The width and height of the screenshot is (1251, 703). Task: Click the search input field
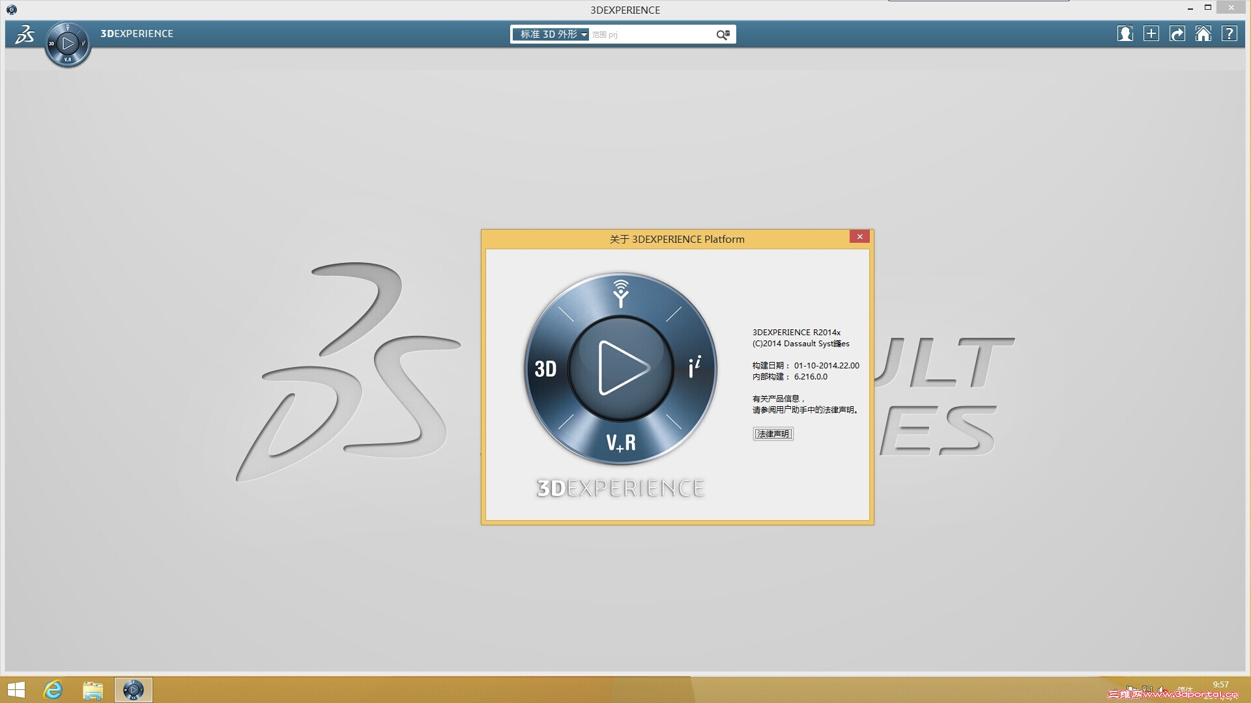pyautogui.click(x=652, y=34)
